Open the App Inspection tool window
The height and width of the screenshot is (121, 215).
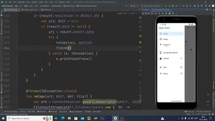pos(76,112)
